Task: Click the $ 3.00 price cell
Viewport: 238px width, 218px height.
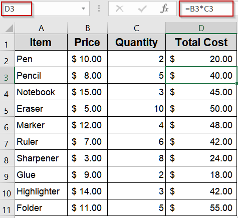Action: click(x=88, y=158)
